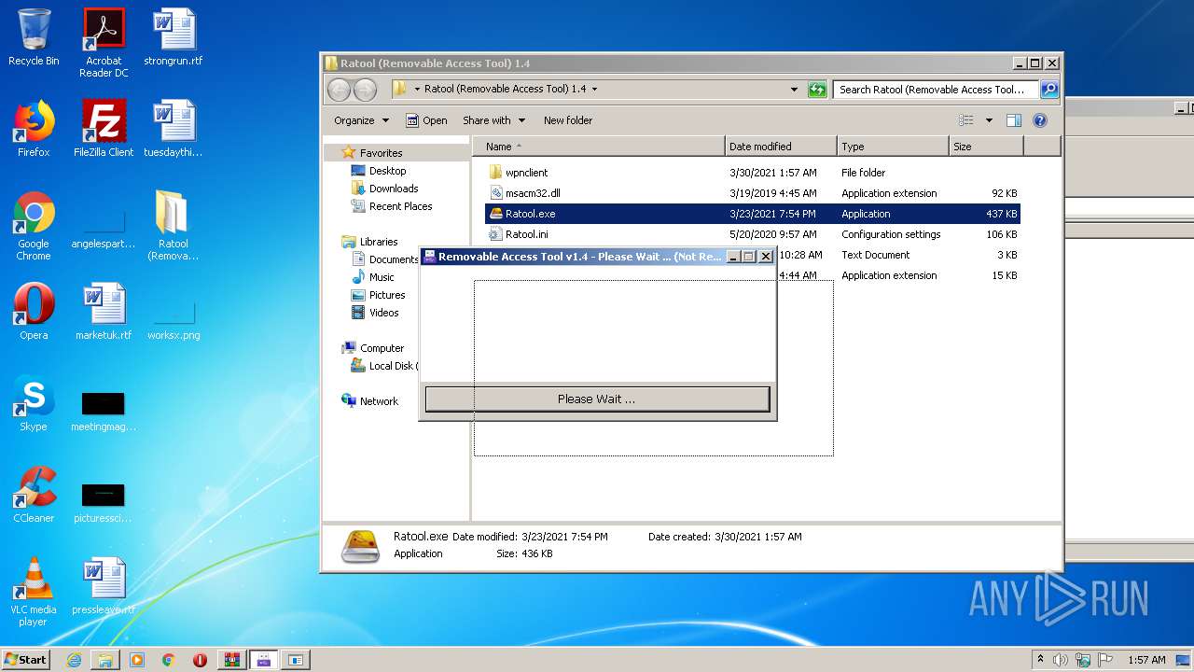1194x672 pixels.
Task: Select the wpnclient folder icon
Action: pos(495,173)
